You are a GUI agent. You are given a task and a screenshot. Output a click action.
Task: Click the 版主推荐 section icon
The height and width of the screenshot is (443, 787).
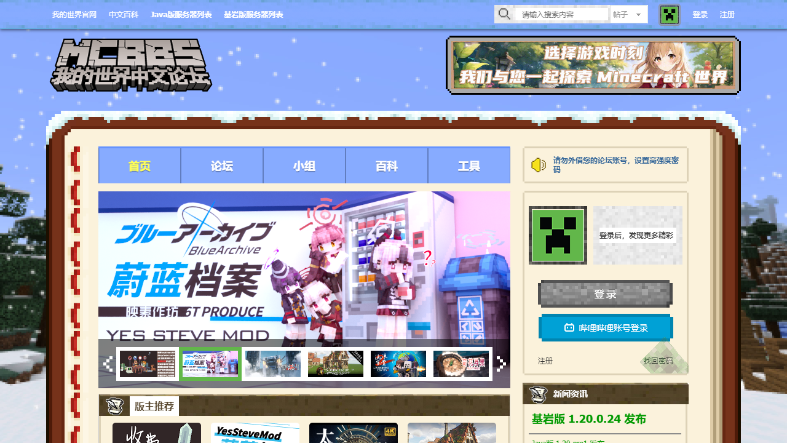point(115,406)
